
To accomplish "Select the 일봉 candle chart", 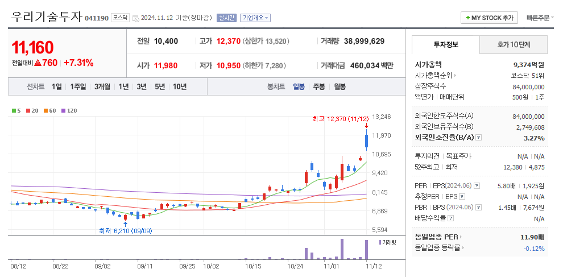I will [299, 86].
